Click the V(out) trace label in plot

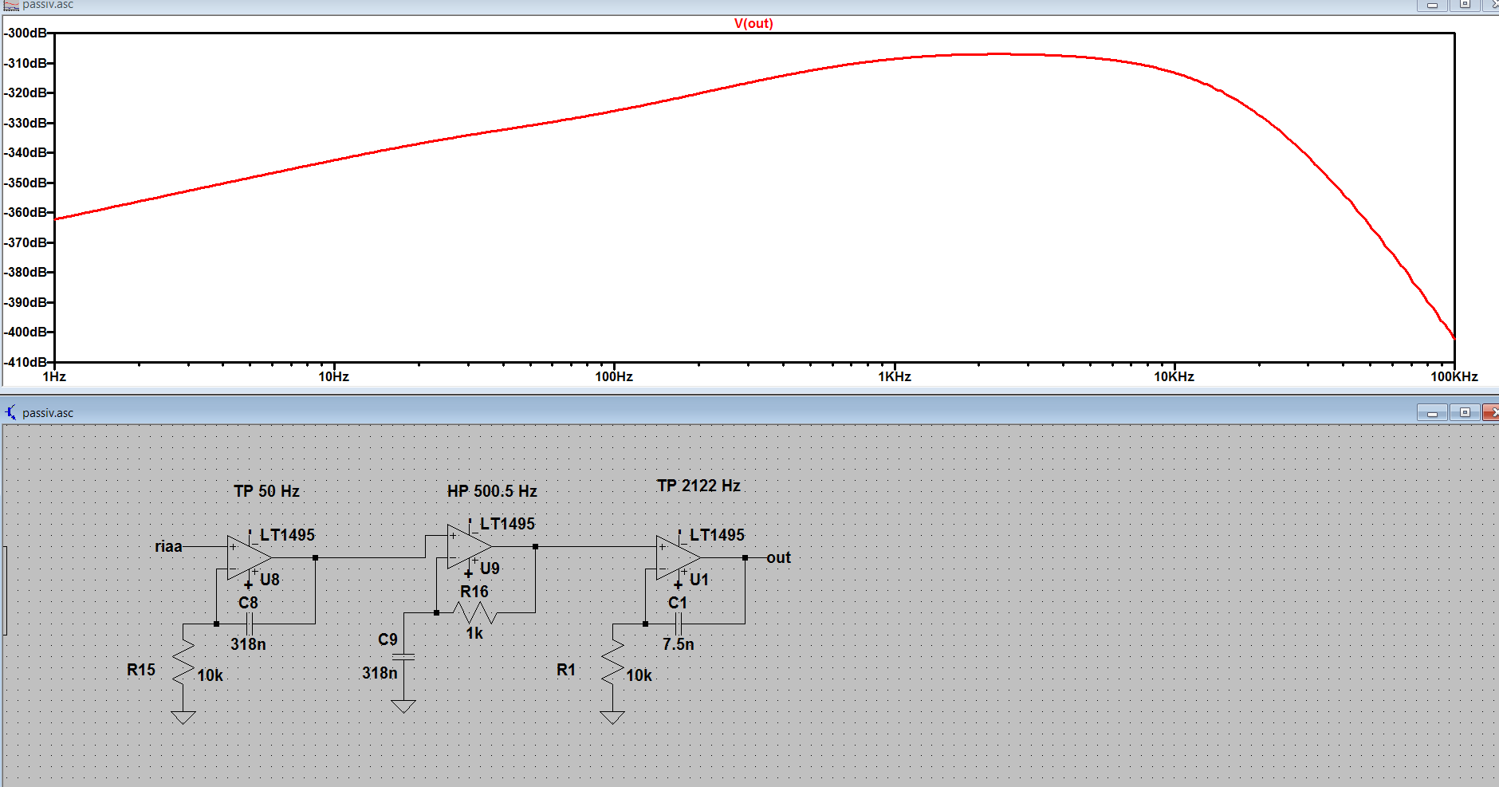point(753,23)
